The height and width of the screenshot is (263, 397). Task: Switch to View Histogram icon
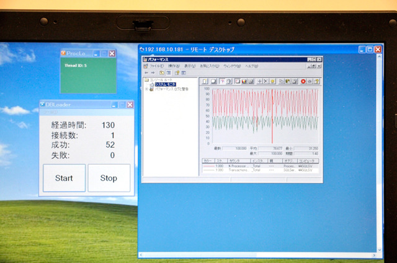point(244,81)
